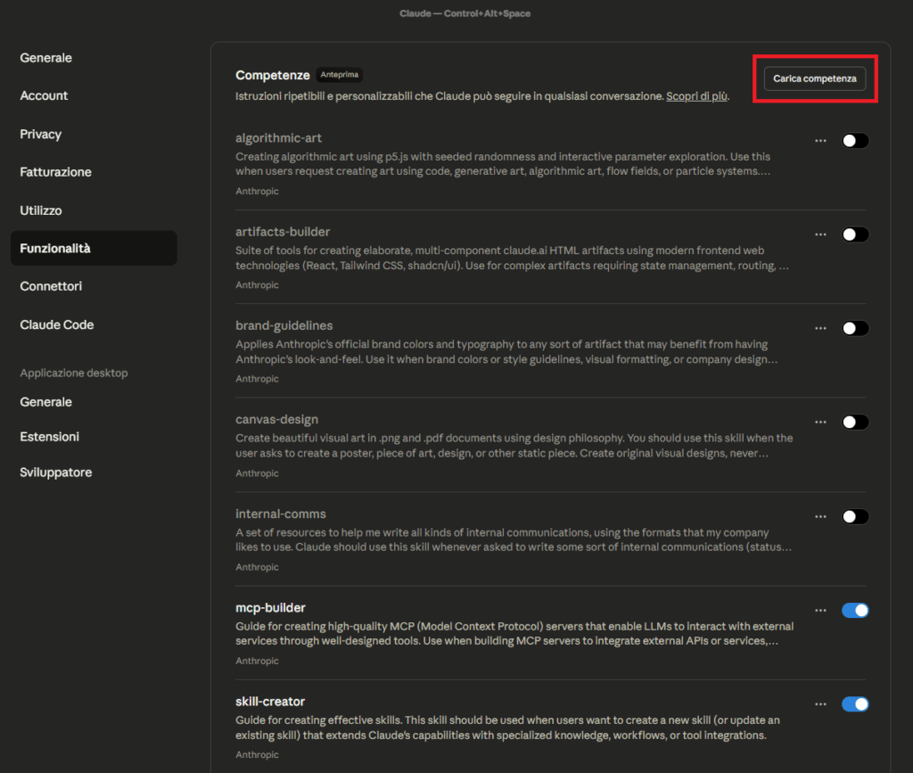Open Estensioni under Applicazione desktop
The width and height of the screenshot is (913, 773).
[x=50, y=437]
